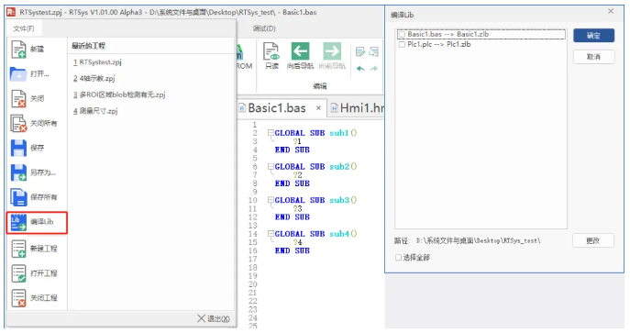
Task: Open recent project 3 多ROI区域blob检测有无.zpj
Action: [x=119, y=94]
